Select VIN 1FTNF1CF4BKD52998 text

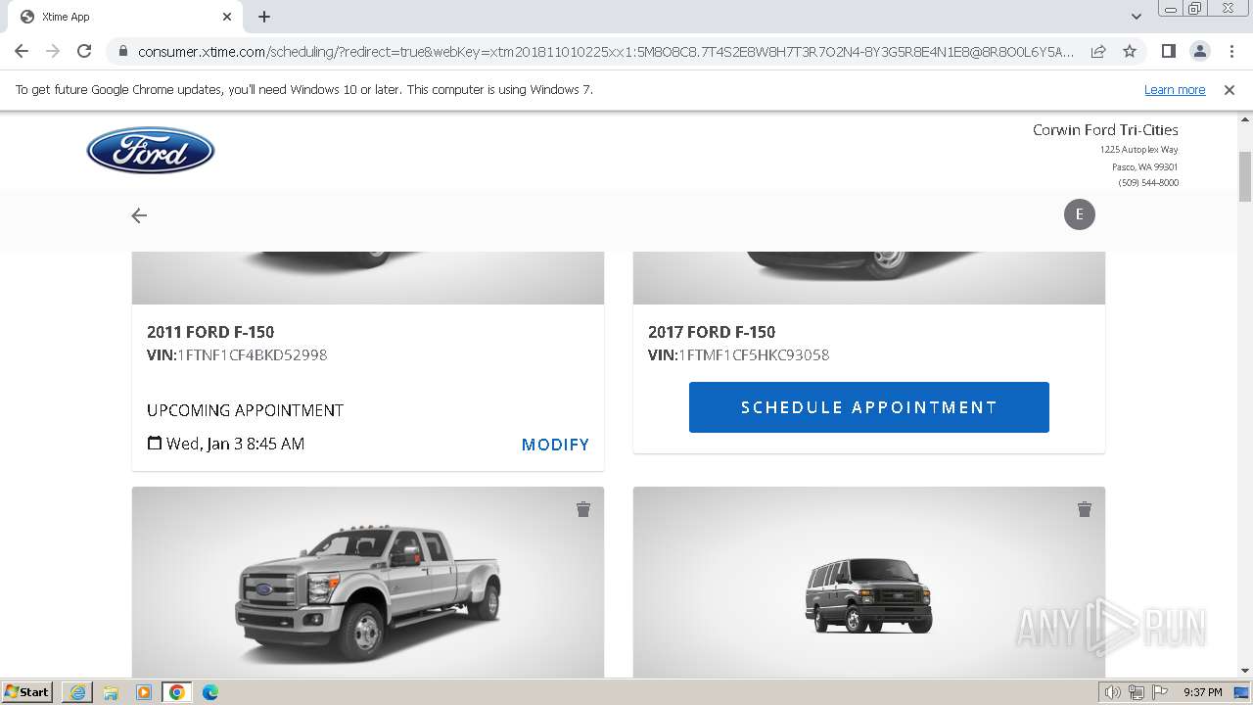[x=252, y=354]
